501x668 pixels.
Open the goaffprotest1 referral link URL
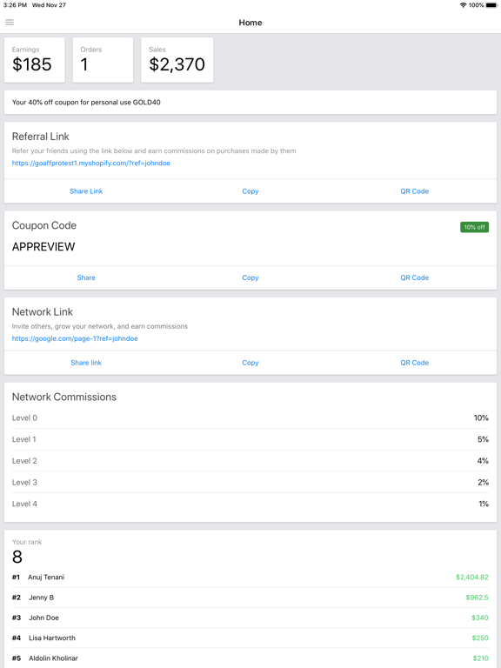[90, 164]
